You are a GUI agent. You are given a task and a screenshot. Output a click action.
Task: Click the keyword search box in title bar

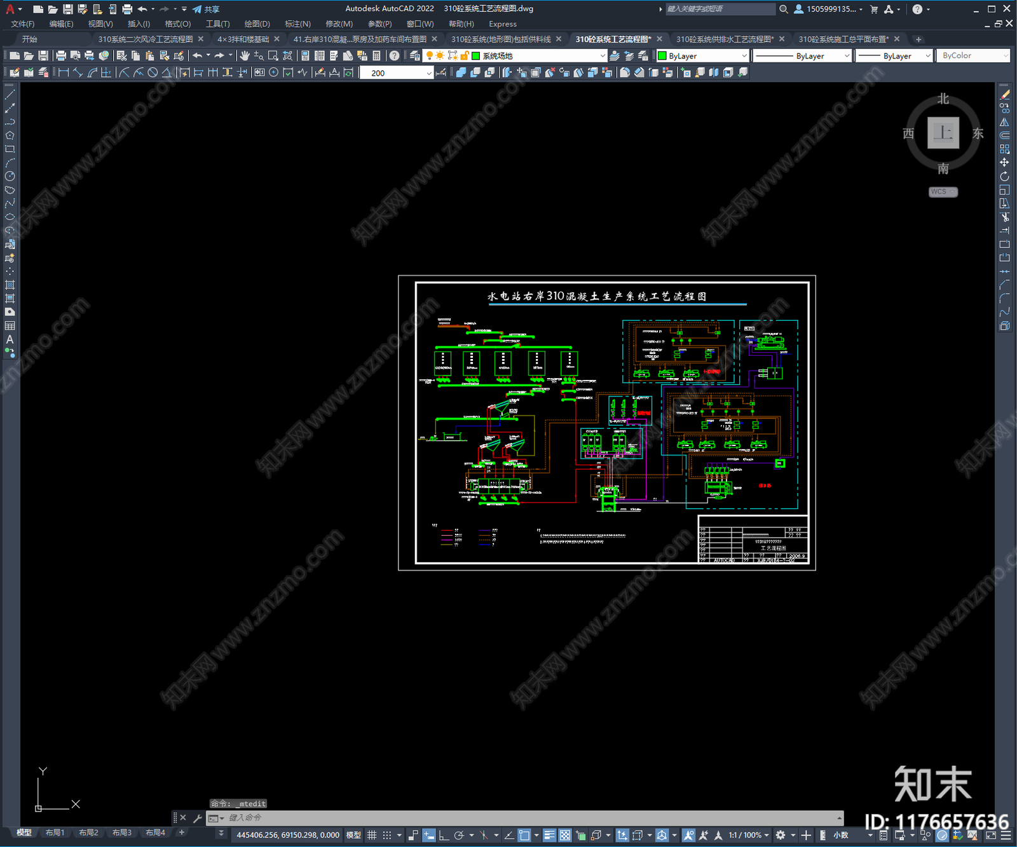[x=720, y=9]
